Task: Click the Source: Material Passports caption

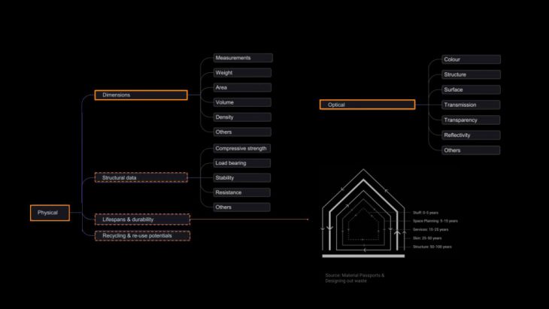Action: [355, 277]
